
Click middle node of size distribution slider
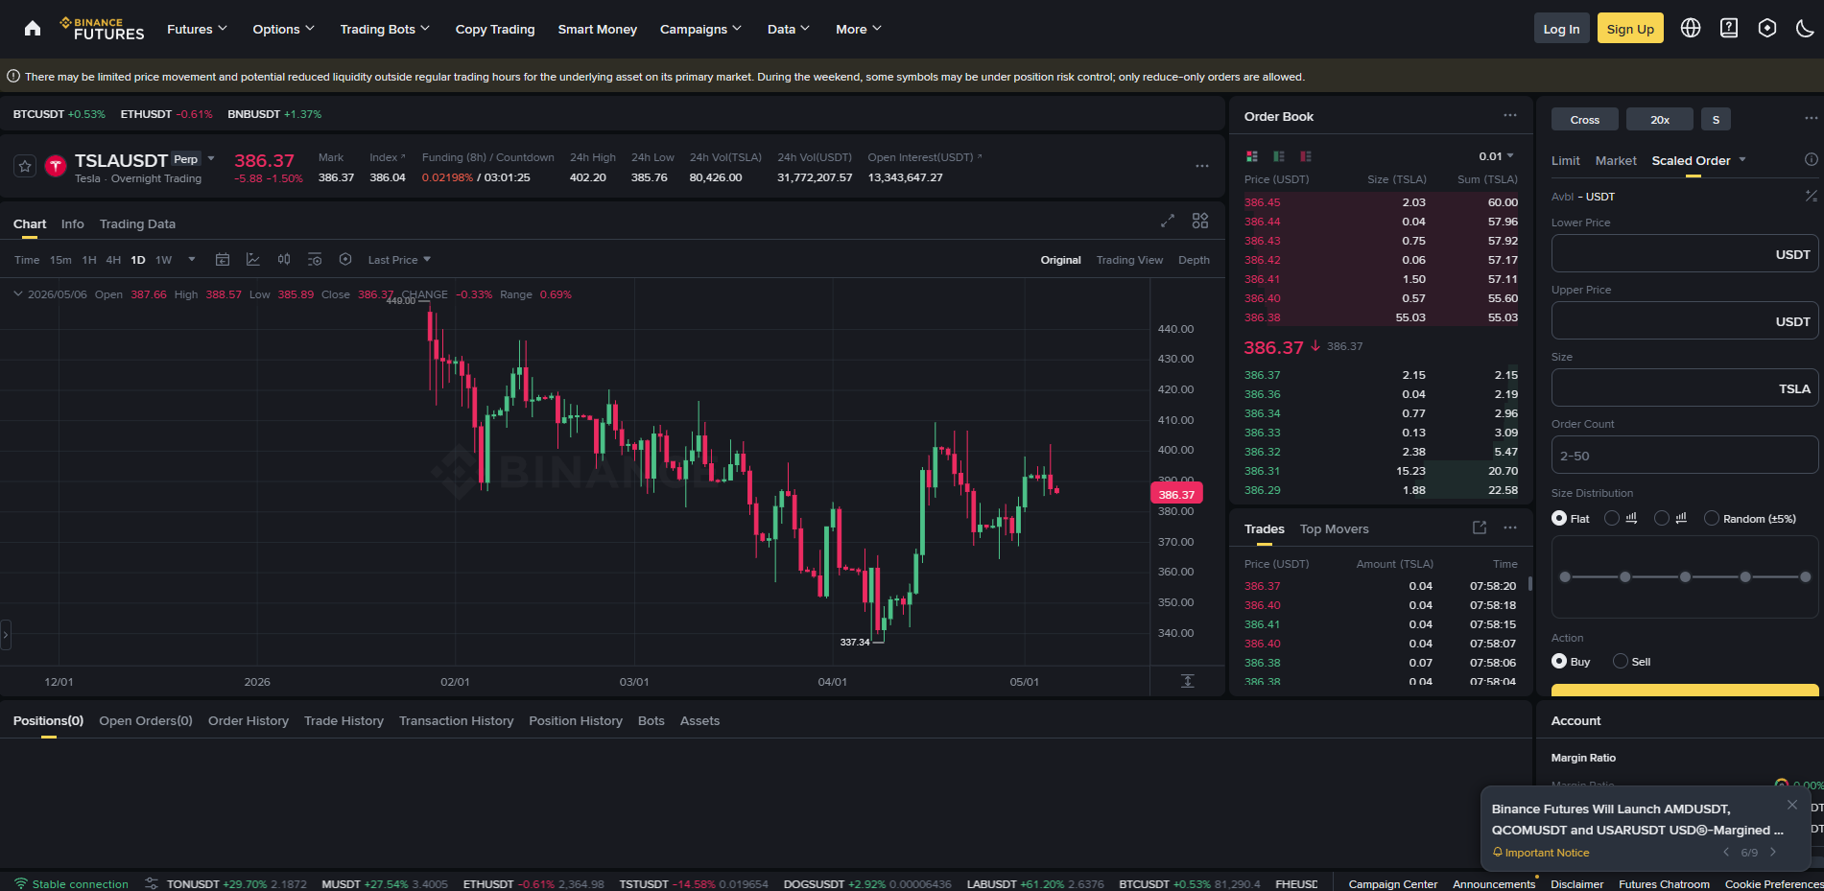click(1685, 576)
